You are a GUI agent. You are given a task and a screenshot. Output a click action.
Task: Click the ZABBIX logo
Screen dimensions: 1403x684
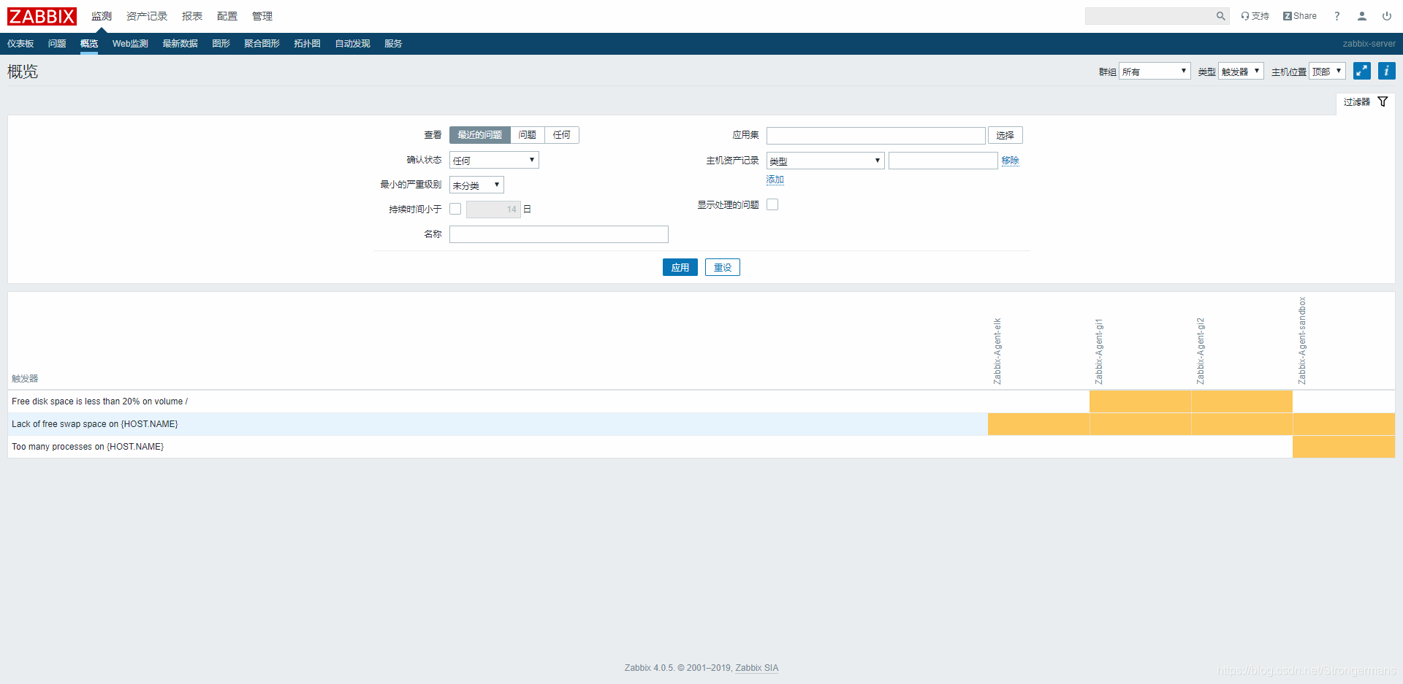point(42,16)
